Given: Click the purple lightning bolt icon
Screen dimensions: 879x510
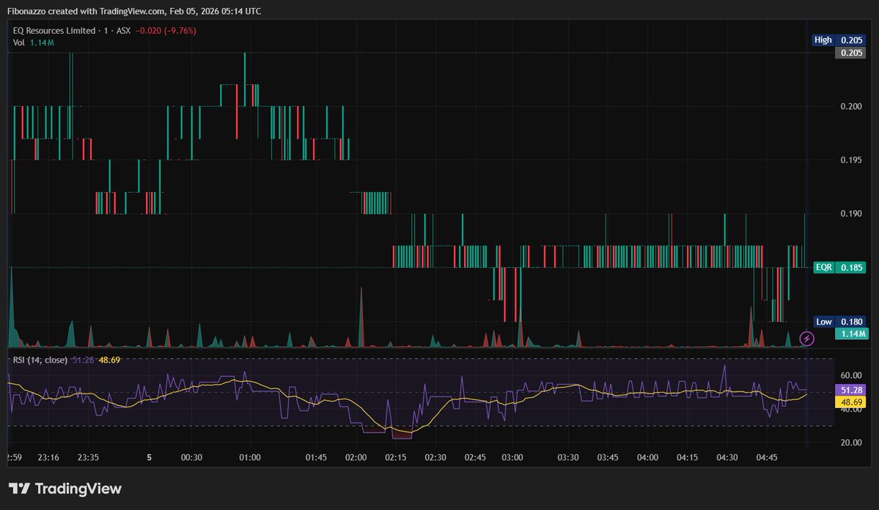Looking at the screenshot, I should (x=806, y=339).
